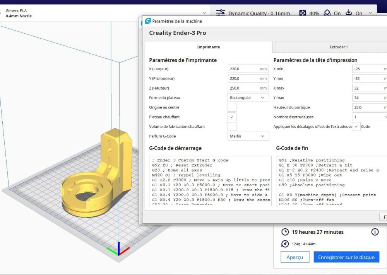Toggle the Origine au centre checkbox
The width and height of the screenshot is (387, 275).
[232, 107]
